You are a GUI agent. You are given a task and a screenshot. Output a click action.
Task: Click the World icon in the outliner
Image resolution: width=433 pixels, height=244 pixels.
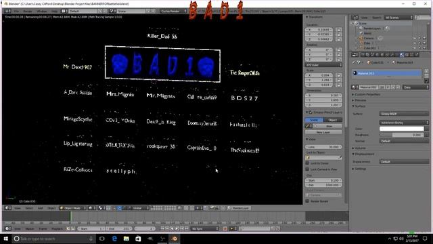click(x=361, y=33)
